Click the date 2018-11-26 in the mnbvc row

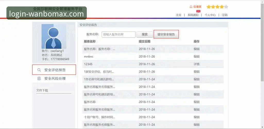pyautogui.click(x=147, y=57)
